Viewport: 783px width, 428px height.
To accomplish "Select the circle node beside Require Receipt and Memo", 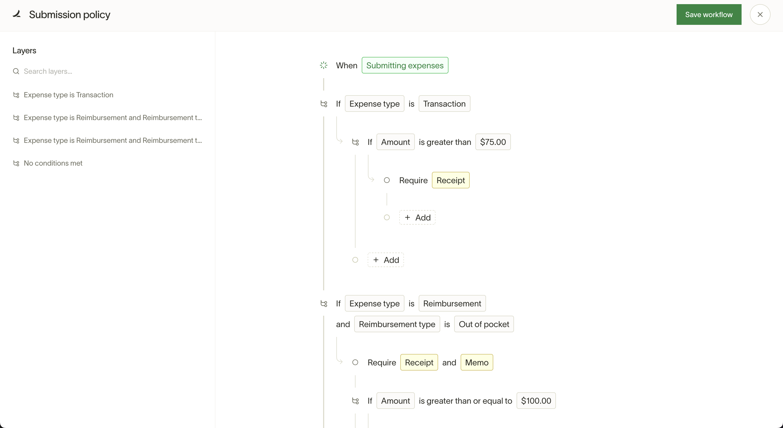I will (x=355, y=362).
